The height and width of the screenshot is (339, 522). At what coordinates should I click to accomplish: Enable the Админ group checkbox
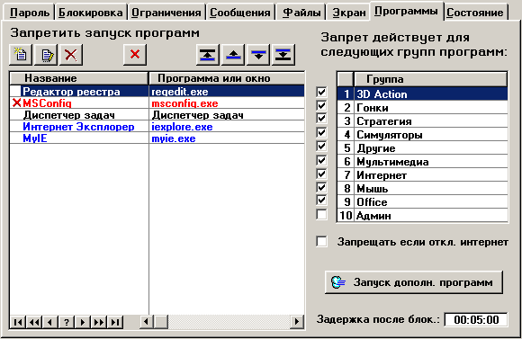pyautogui.click(x=321, y=214)
